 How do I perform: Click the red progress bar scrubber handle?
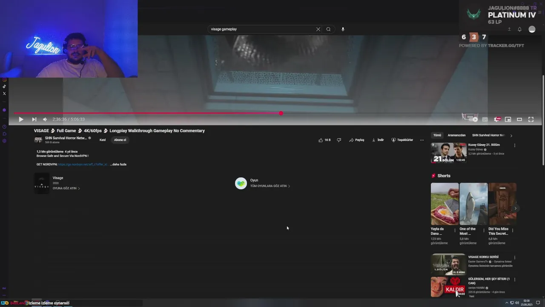[x=281, y=113]
